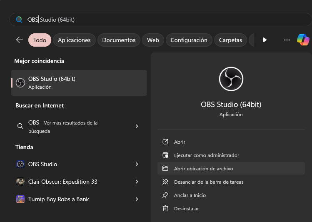This screenshot has height=222, width=312.
Task: Click the unpin icon for taskbar
Action: click(165, 182)
